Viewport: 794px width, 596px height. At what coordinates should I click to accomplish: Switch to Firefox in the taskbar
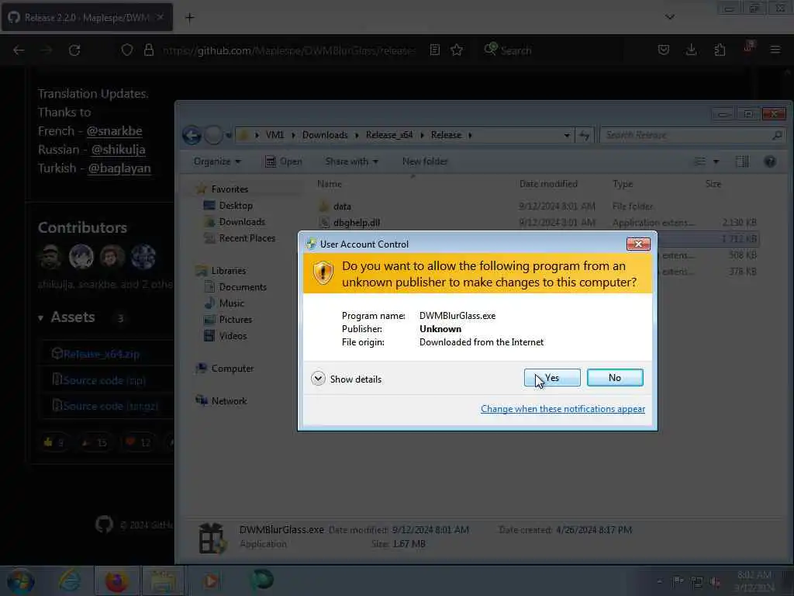(116, 580)
